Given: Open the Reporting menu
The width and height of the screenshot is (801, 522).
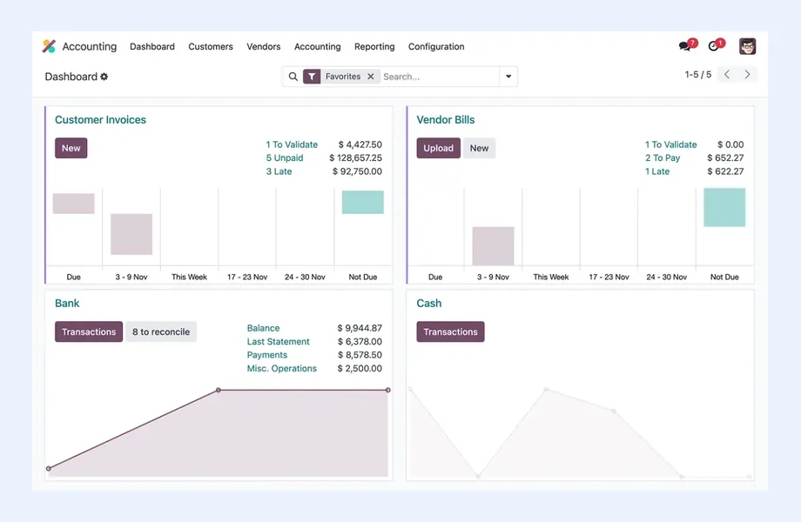Looking at the screenshot, I should coord(374,46).
